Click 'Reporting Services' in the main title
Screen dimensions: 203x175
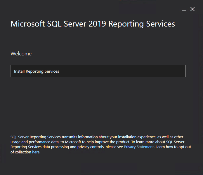pyautogui.click(x=142, y=24)
